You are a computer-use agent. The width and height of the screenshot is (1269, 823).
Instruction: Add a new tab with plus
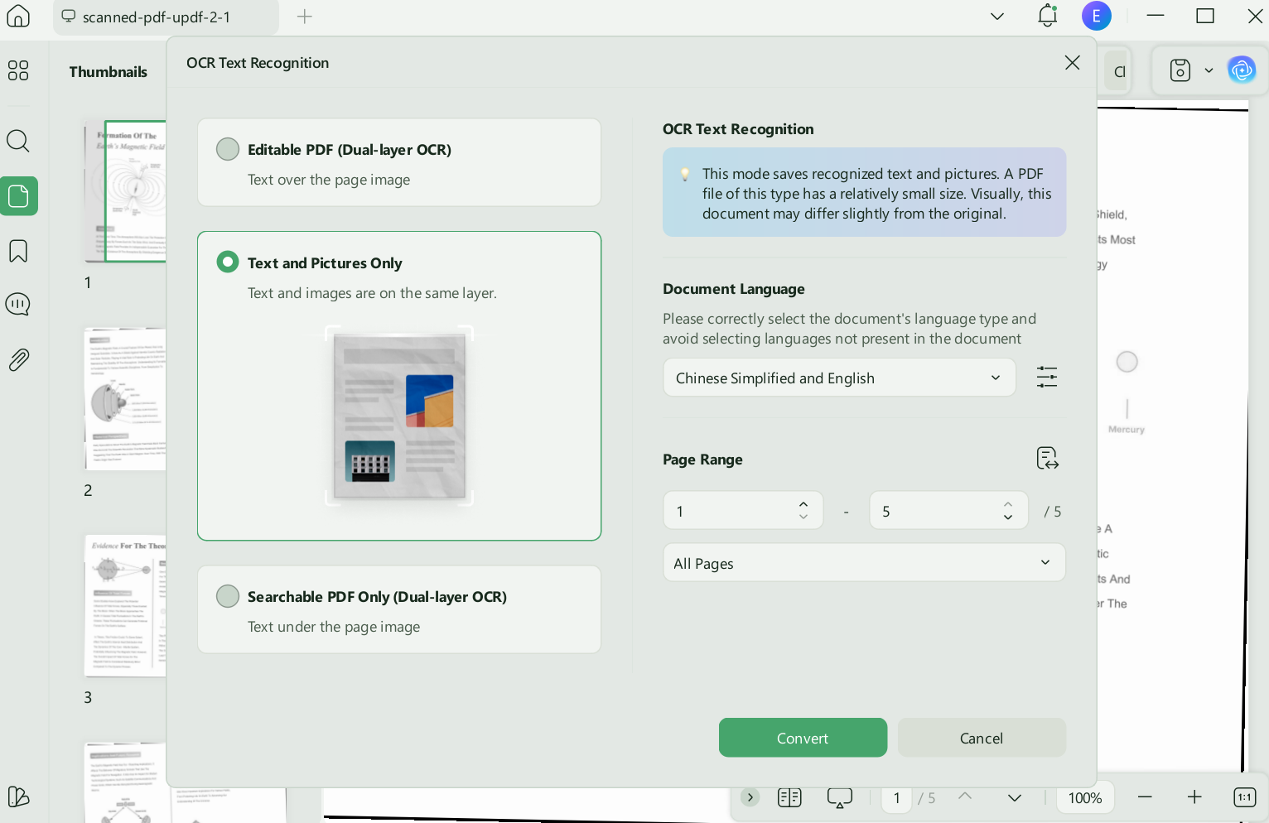pos(305,17)
